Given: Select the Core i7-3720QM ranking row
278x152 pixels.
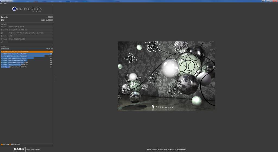Looking at the screenshot, I should [27, 63].
